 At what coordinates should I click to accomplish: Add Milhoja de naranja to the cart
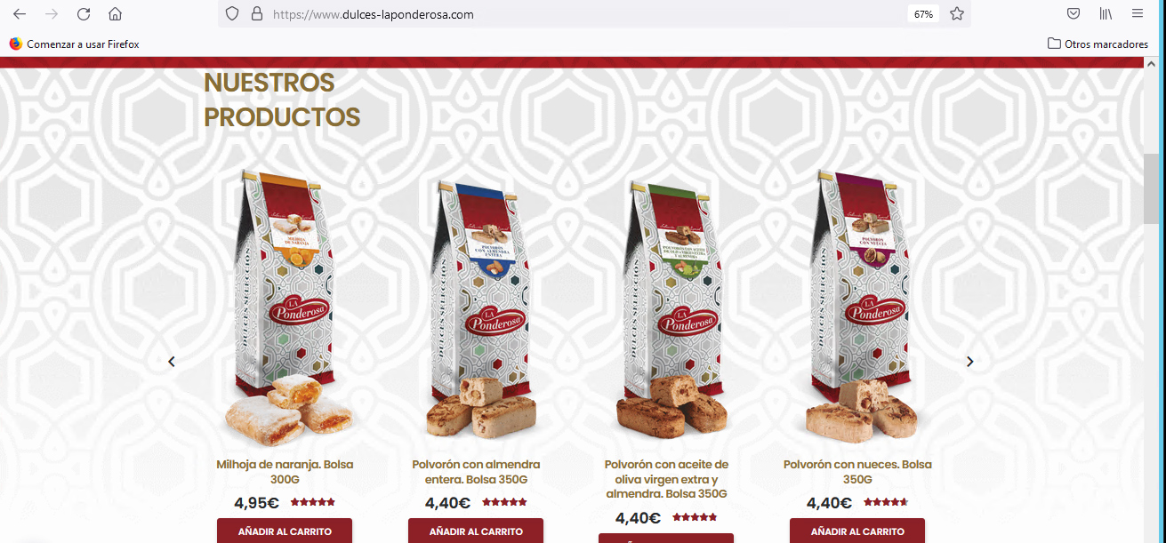click(285, 531)
